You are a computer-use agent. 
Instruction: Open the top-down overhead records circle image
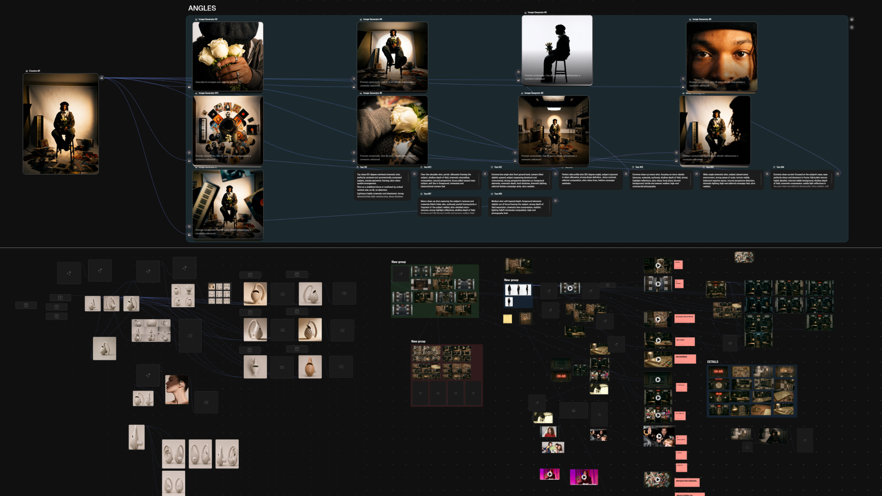[228, 130]
